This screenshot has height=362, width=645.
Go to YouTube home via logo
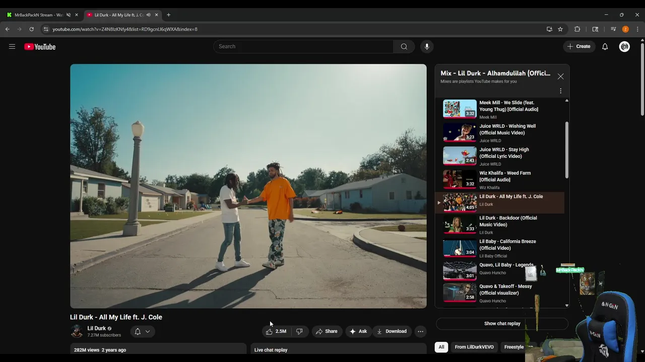tap(40, 47)
